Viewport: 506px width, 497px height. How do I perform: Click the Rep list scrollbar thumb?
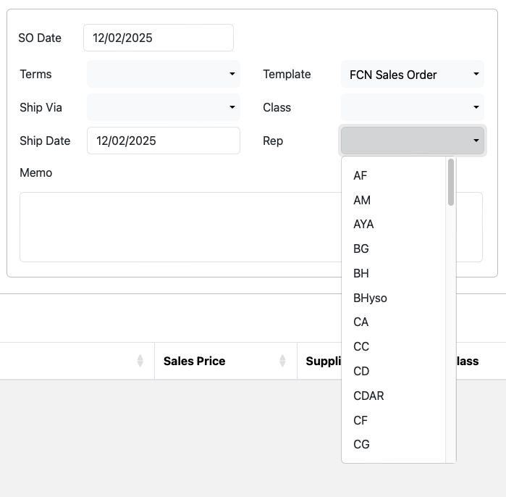(x=451, y=182)
